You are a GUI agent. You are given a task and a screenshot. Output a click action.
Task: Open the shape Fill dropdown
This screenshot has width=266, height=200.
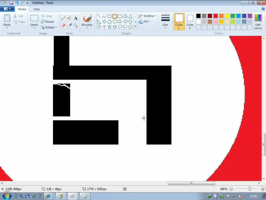tap(144, 22)
